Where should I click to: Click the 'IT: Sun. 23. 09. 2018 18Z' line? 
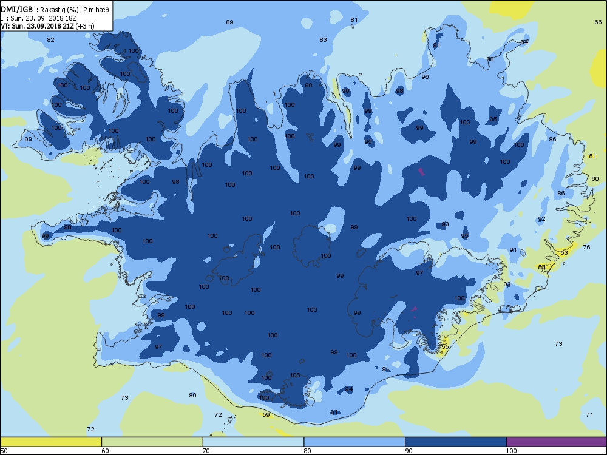[37, 18]
